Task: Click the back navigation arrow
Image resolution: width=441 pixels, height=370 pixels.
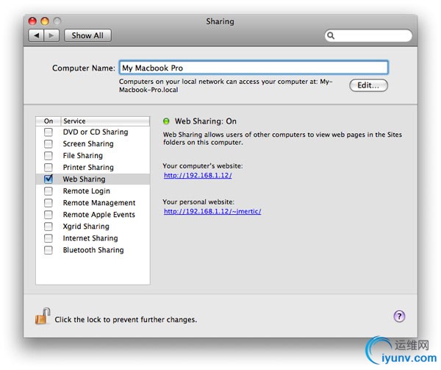Action: pos(36,35)
